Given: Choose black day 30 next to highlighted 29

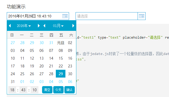Looking at the screenshot, I should click(70, 74).
